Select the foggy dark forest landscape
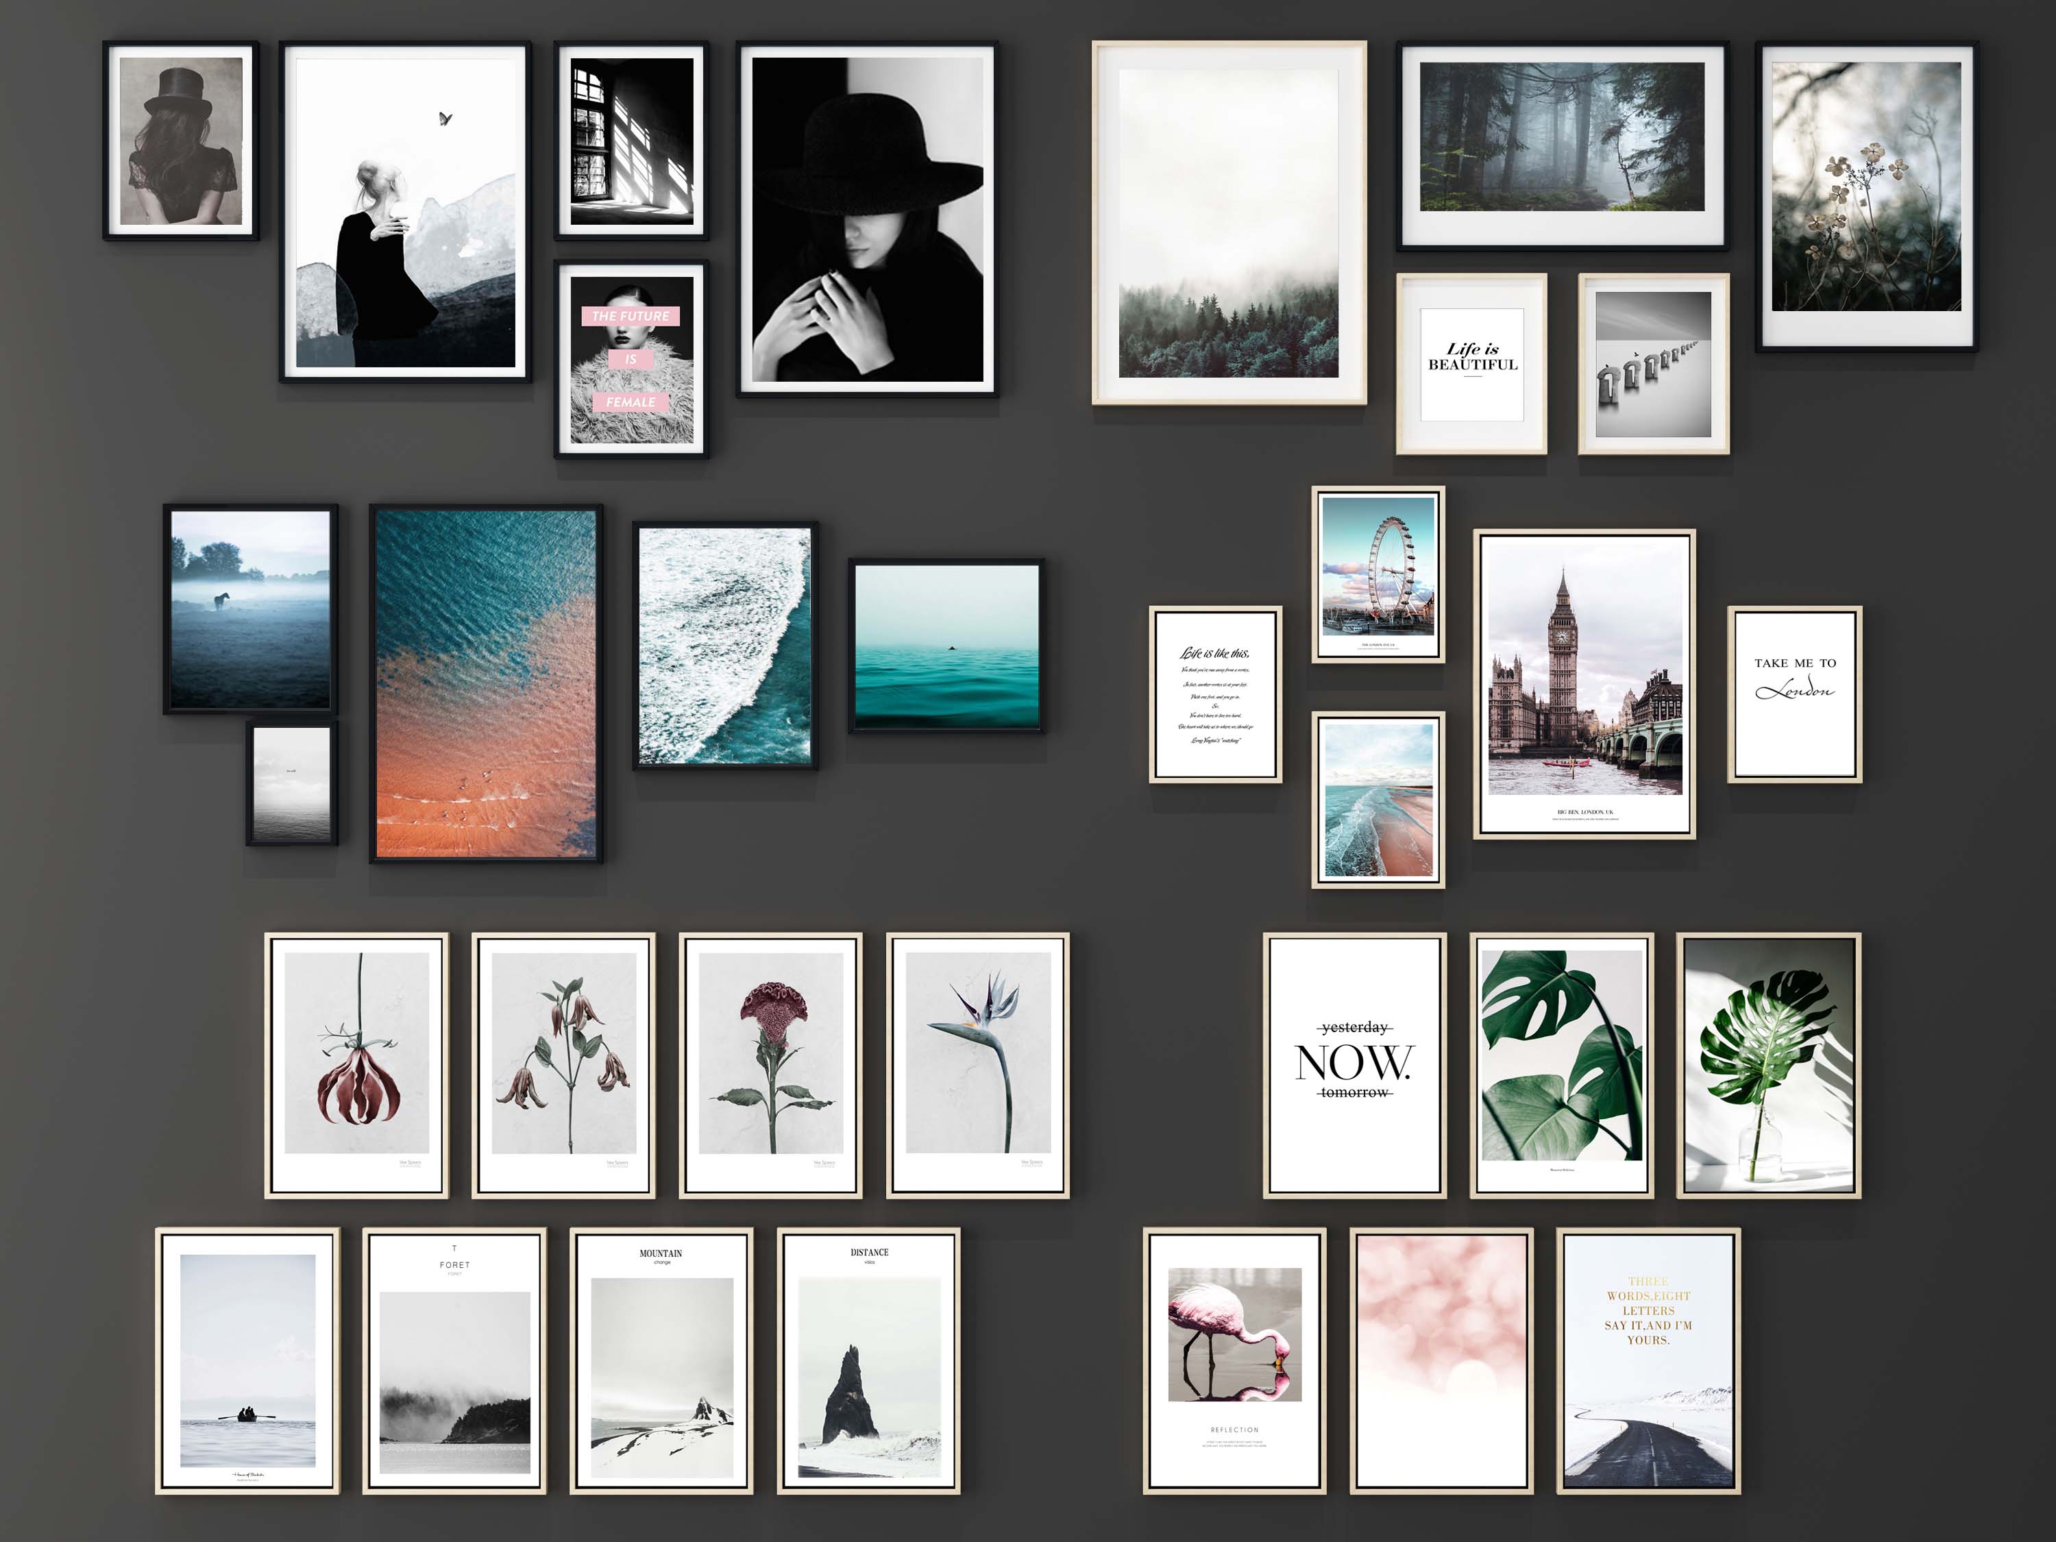Image resolution: width=2056 pixels, height=1542 pixels. (x=1563, y=145)
